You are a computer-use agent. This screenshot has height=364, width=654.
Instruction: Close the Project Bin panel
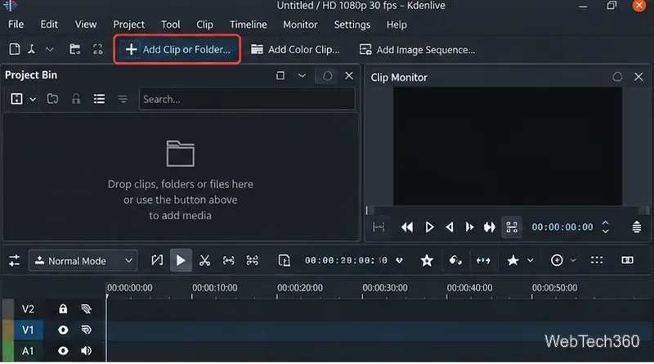click(x=349, y=75)
